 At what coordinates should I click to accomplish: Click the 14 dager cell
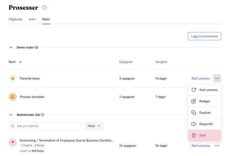[x=161, y=79]
